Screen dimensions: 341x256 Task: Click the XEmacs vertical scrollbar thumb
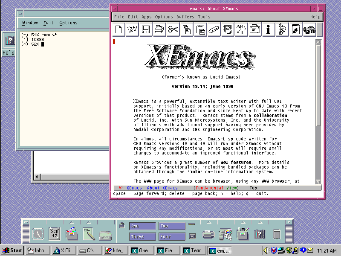318,85
